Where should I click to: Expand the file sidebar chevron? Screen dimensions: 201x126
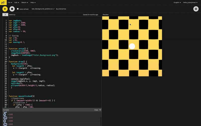(5, 15)
